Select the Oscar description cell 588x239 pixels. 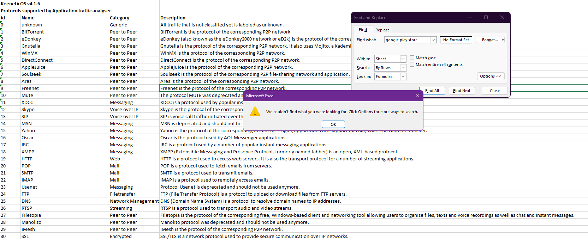[x=223, y=137]
